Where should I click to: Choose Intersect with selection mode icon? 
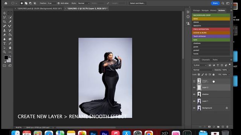click(x=35, y=3)
